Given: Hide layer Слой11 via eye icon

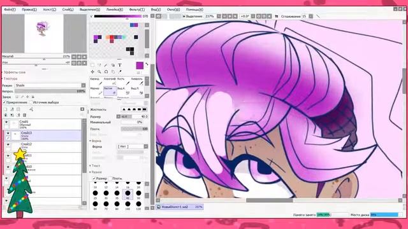Looking at the screenshot, I should tap(8, 156).
